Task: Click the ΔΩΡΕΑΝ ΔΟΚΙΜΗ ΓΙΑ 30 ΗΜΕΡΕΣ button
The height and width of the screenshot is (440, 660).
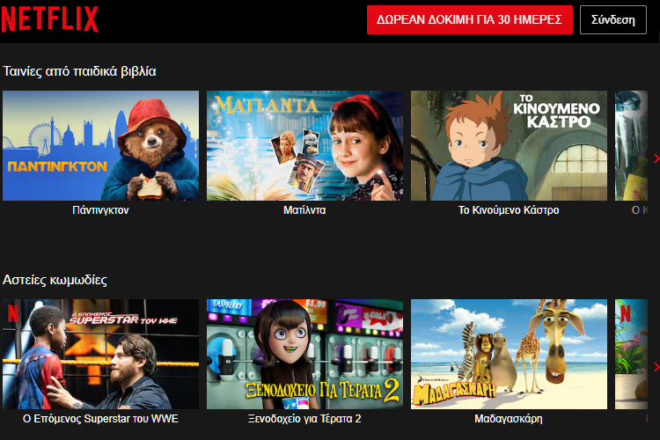Action: 470,19
